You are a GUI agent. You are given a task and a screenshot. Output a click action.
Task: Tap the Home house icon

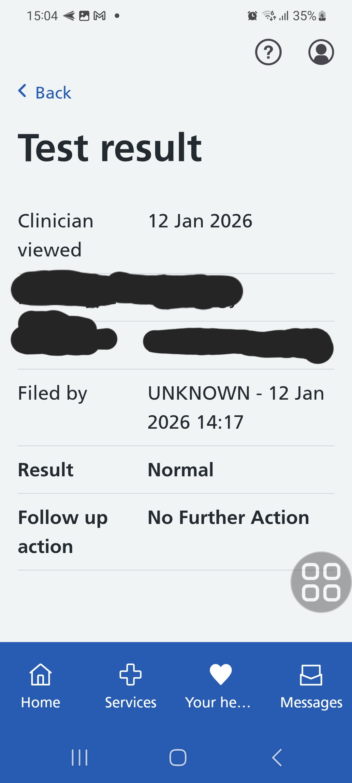[x=40, y=674]
